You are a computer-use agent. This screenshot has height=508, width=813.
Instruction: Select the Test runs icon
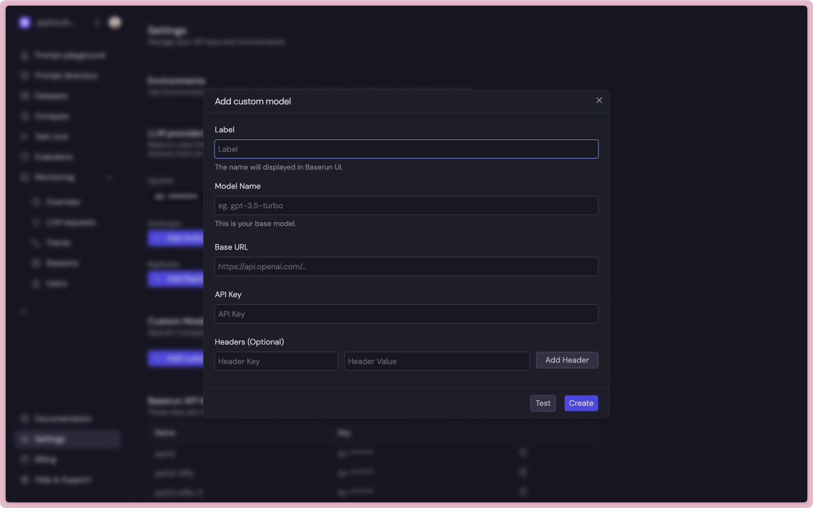(24, 137)
